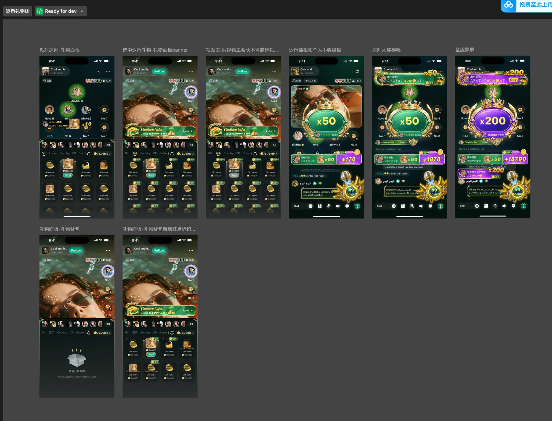Screen dimensions: 552x421
Task: Expand 75.76mb balance in 选中返币礼物-礼物面板banner frame
Action: point(185,154)
